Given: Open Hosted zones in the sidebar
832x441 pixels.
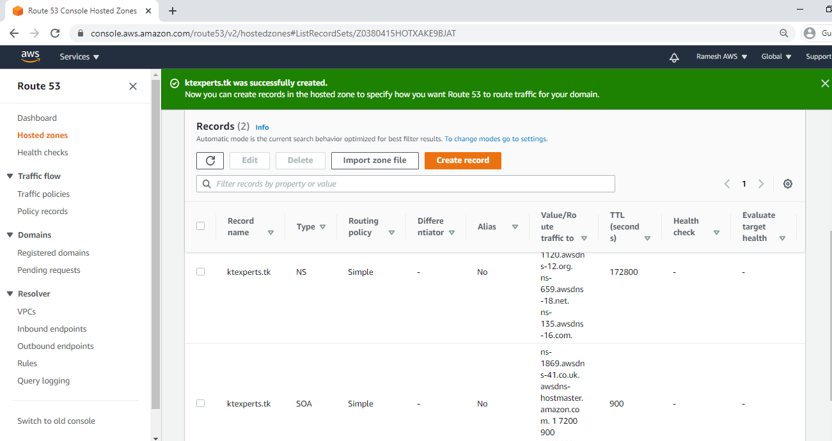Looking at the screenshot, I should pos(42,135).
